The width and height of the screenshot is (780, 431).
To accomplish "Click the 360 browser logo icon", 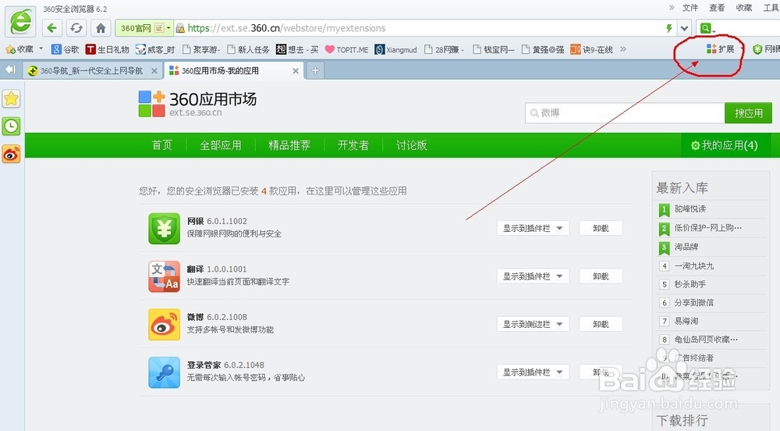I will (21, 22).
